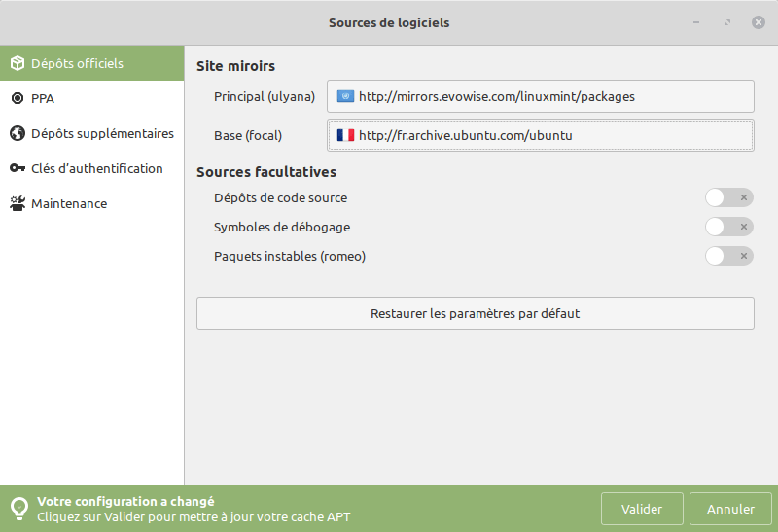Image resolution: width=778 pixels, height=532 pixels.
Task: Click the key icon for Clés d'authentification
Action: tap(17, 168)
